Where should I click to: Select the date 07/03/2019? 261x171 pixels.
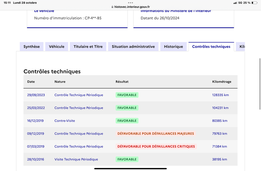[x=36, y=146]
